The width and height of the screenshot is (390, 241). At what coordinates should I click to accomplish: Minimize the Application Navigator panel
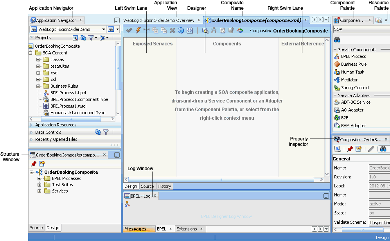tap(117, 20)
